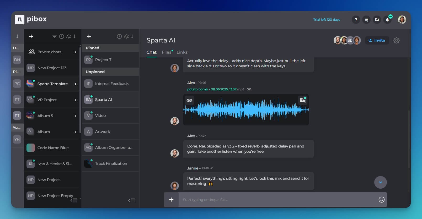Image resolution: width=422 pixels, height=219 pixels.
Task: Click the Pinned section header
Action: pos(110,48)
